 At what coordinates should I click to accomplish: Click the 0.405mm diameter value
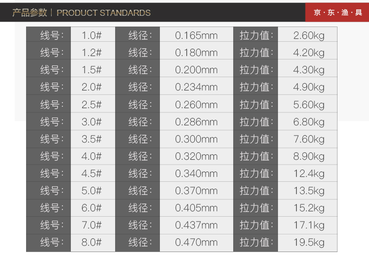click(196, 208)
